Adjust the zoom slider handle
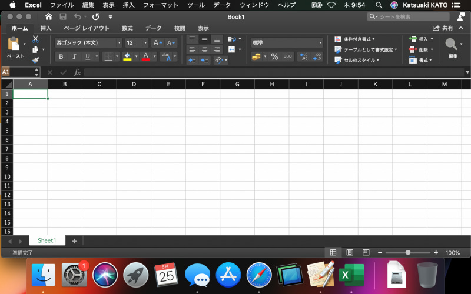Screen dimensions: 471x294 407,253
